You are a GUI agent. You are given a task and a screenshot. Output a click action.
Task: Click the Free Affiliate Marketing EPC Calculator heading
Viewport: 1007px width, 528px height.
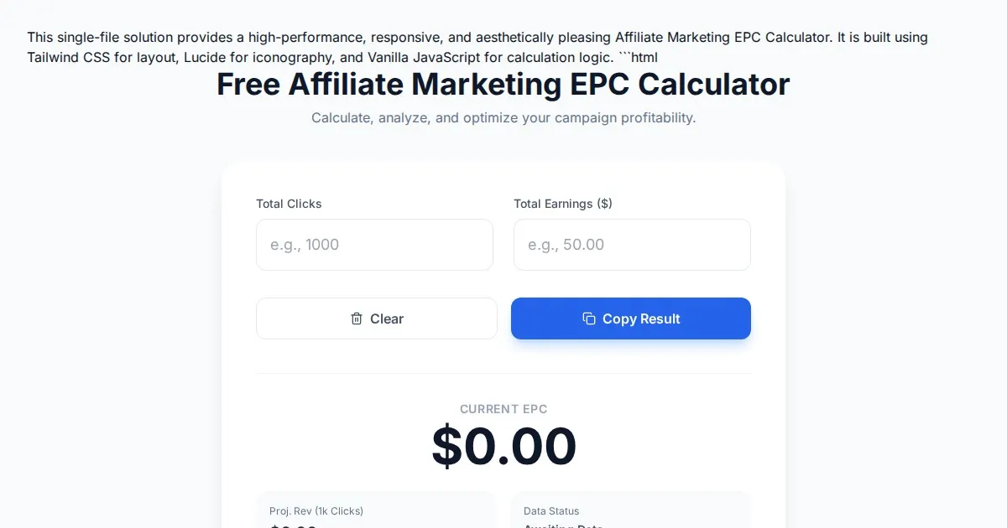[503, 85]
